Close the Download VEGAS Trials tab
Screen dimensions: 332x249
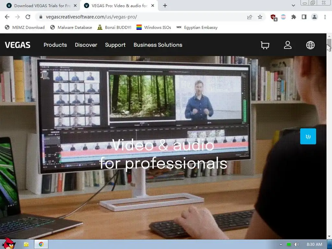tap(75, 6)
